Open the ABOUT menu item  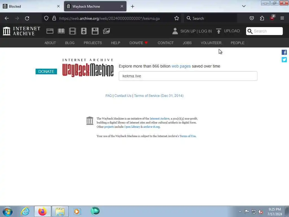[x=50, y=43]
